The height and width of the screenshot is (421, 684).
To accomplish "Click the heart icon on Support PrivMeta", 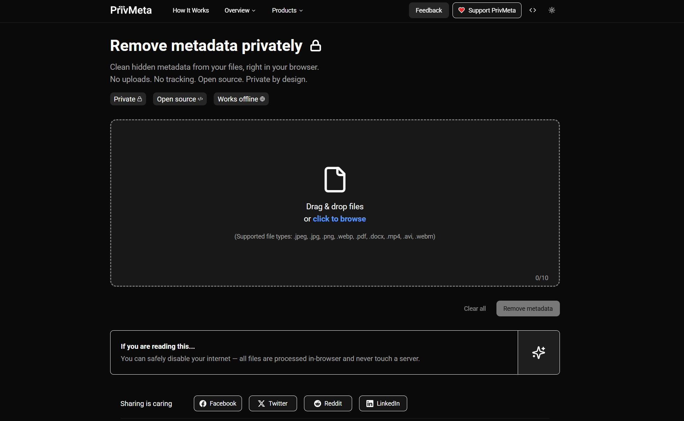I will coord(462,10).
